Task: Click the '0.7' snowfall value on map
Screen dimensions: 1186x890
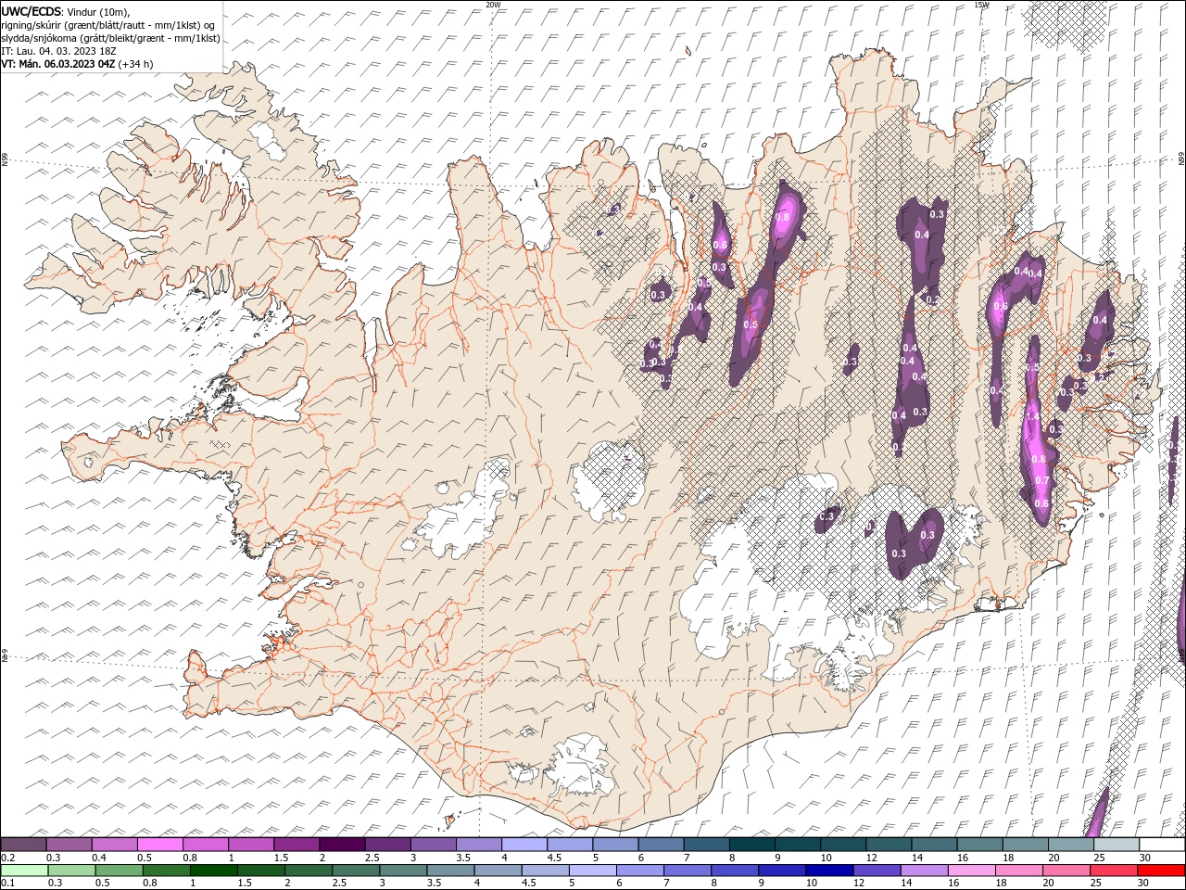Action: [x=1041, y=481]
